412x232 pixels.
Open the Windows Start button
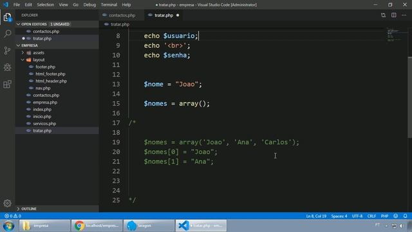(8, 226)
